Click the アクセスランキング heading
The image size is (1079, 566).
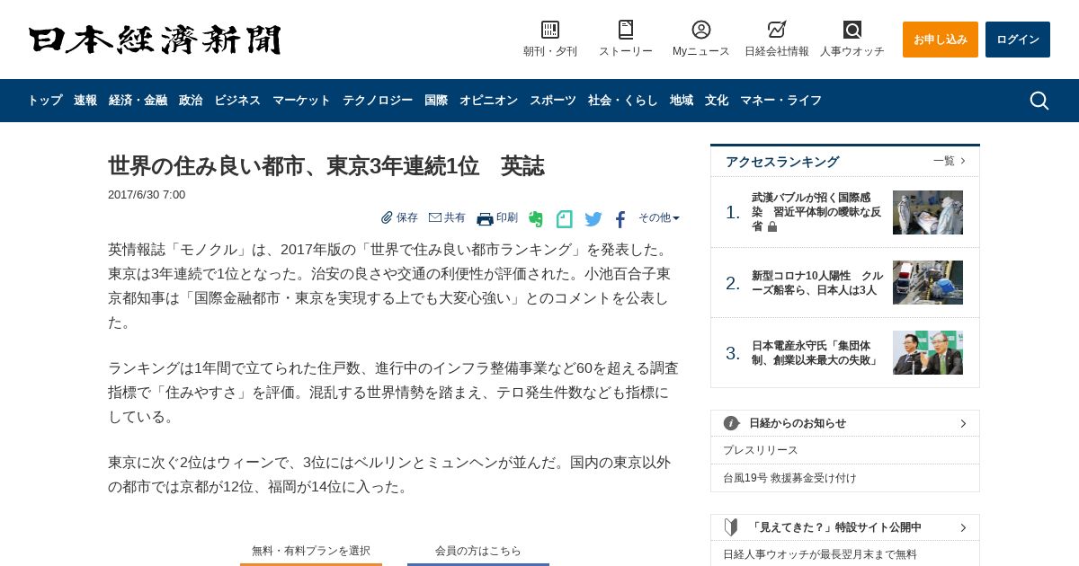click(x=782, y=162)
